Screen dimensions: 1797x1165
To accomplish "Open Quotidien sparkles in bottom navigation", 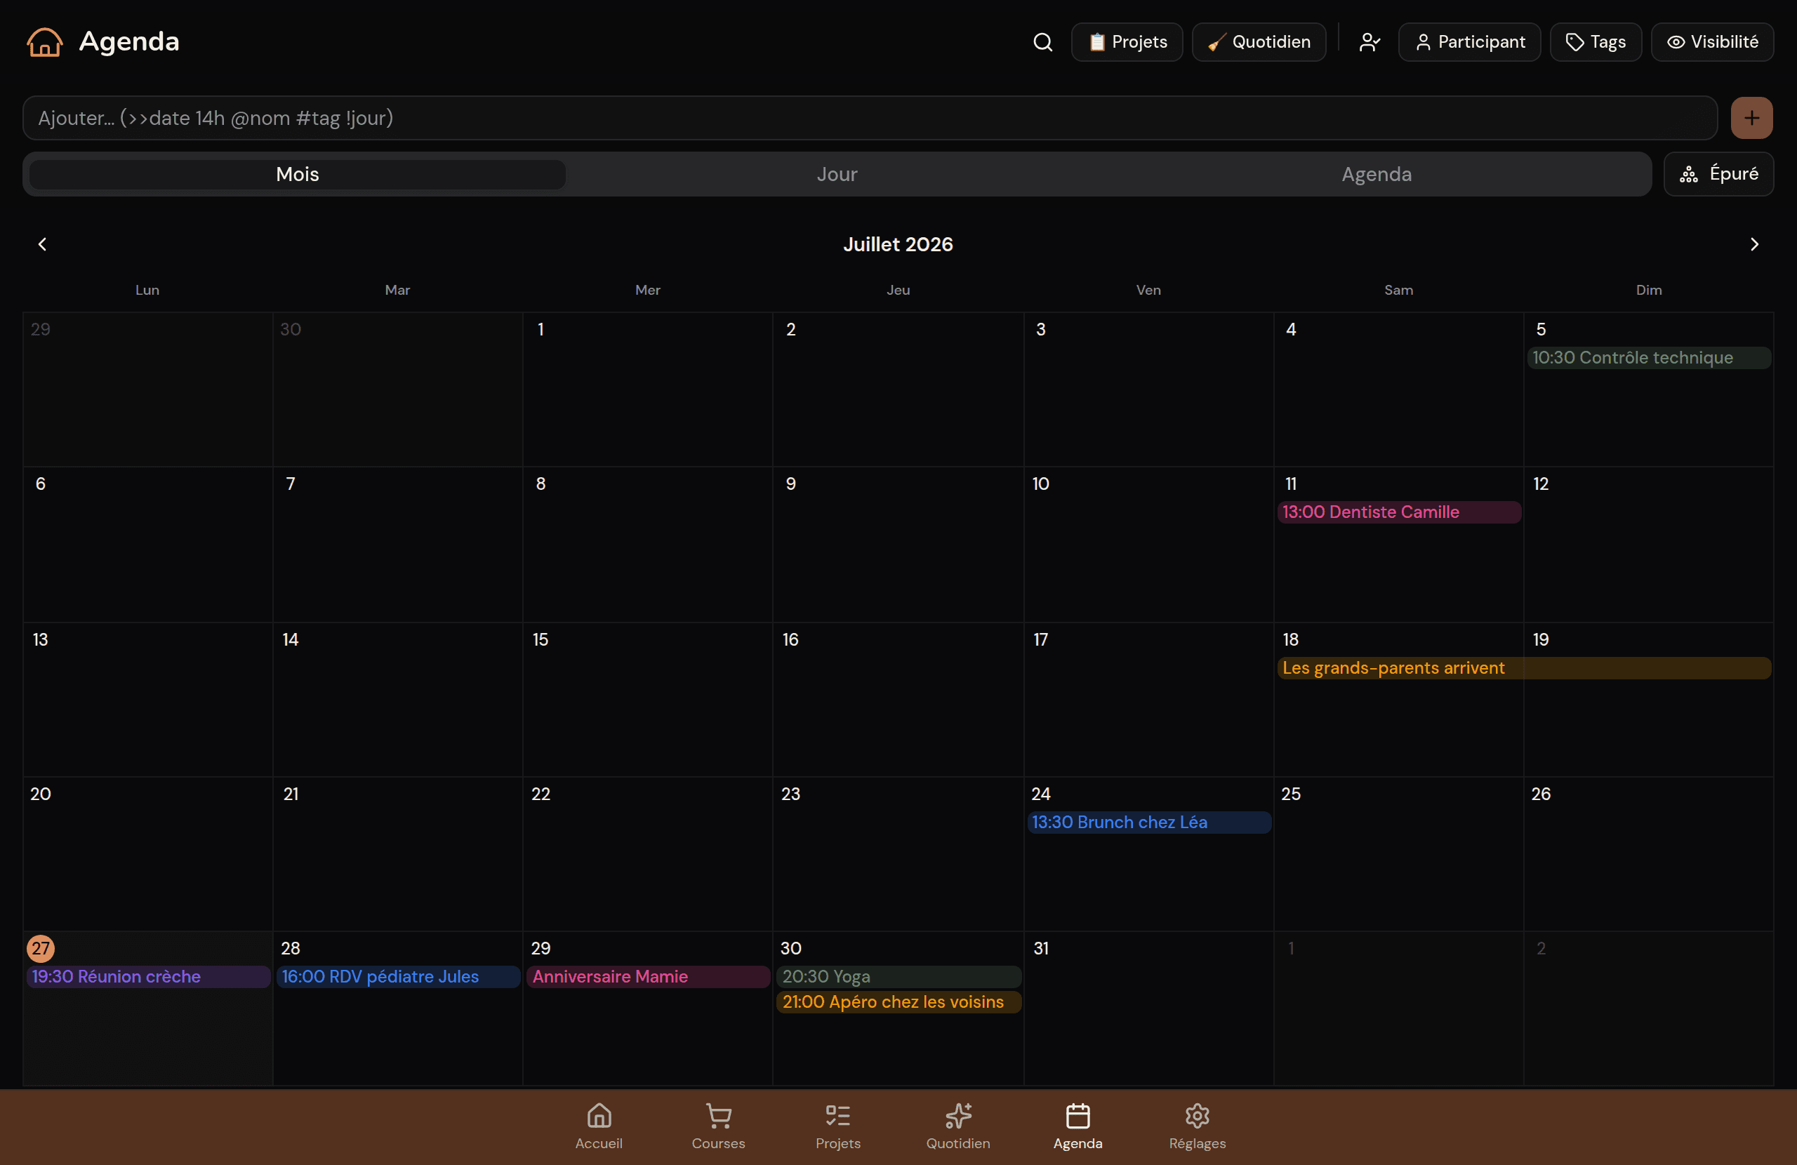I will 958,1126.
